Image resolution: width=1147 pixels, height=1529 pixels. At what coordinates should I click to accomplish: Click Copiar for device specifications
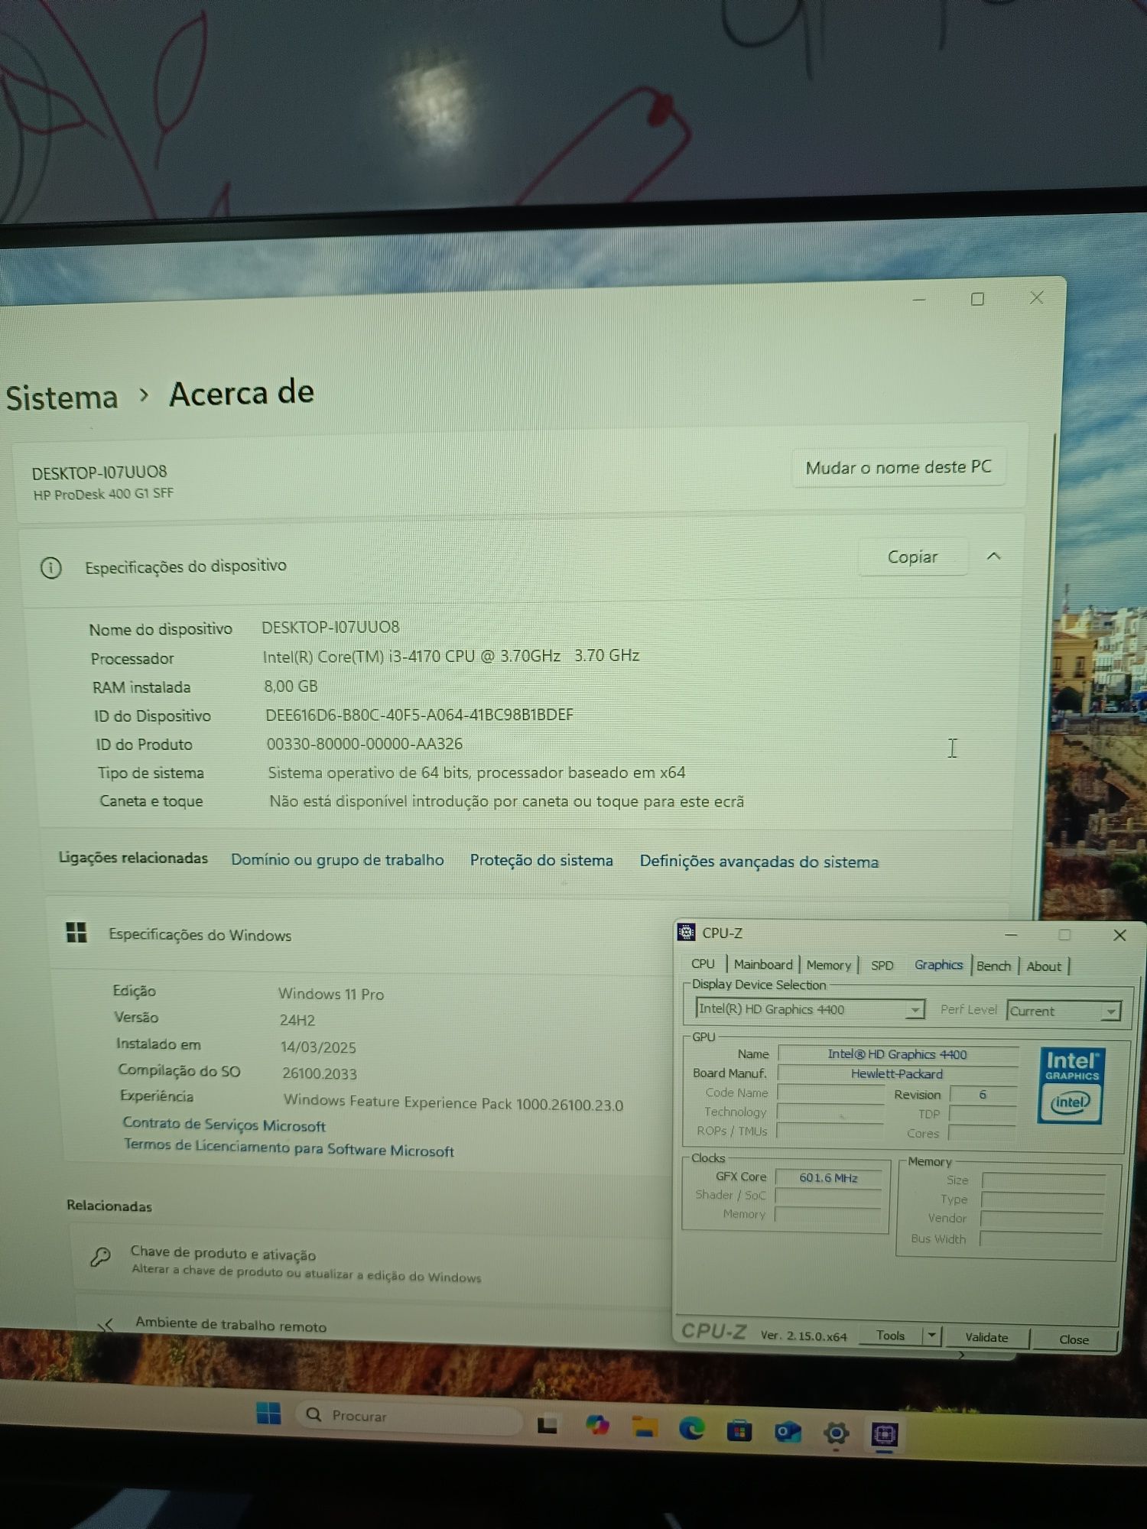pos(912,557)
